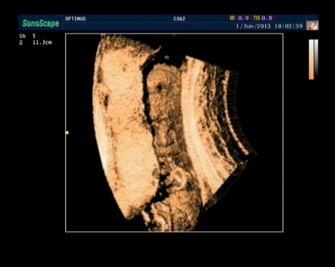Viewport: 335px width, 267px height.
Task: Select the orange color map bar
Action: pos(311,59)
